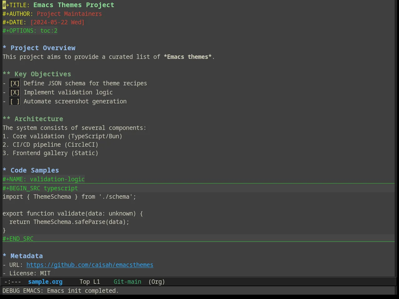Check the Automate screenshot generation box
Image resolution: width=399 pixels, height=299 pixels.
15,101
